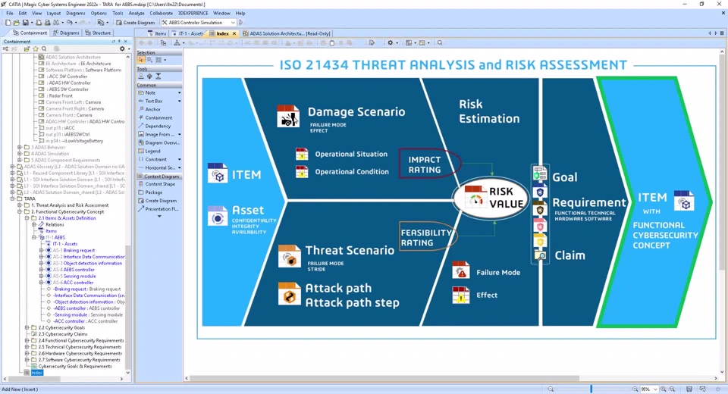Image resolution: width=728 pixels, height=394 pixels.
Task: Close the Index diagram tab
Action: 234,33
